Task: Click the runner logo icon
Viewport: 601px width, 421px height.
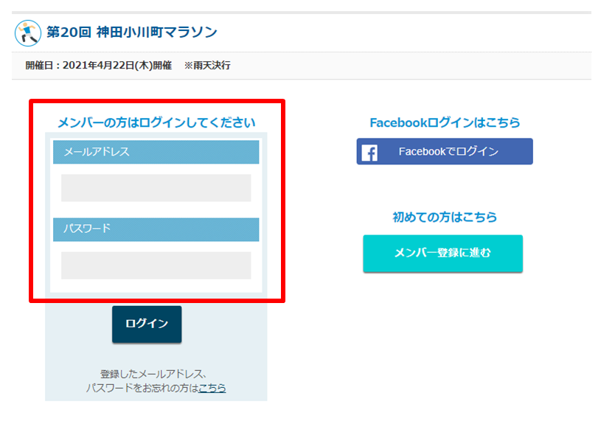Action: click(28, 33)
